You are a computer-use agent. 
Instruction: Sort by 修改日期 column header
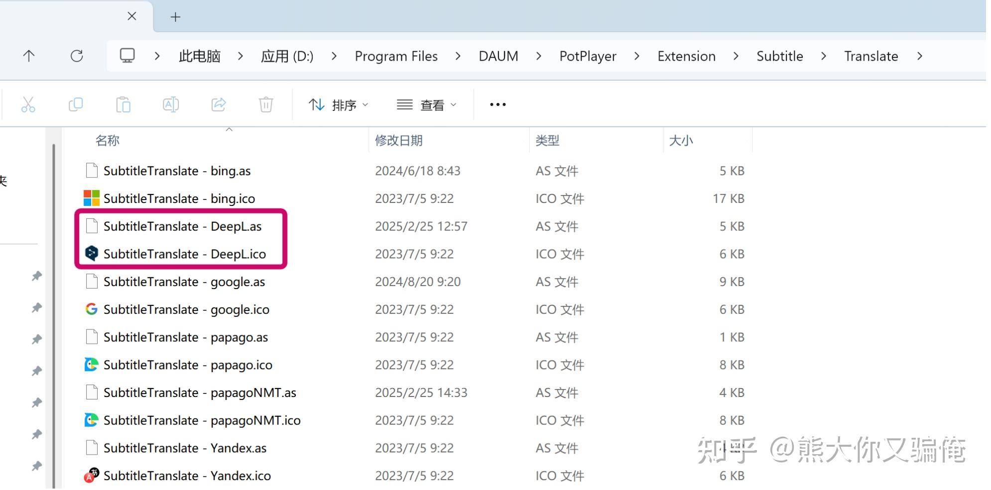point(399,141)
